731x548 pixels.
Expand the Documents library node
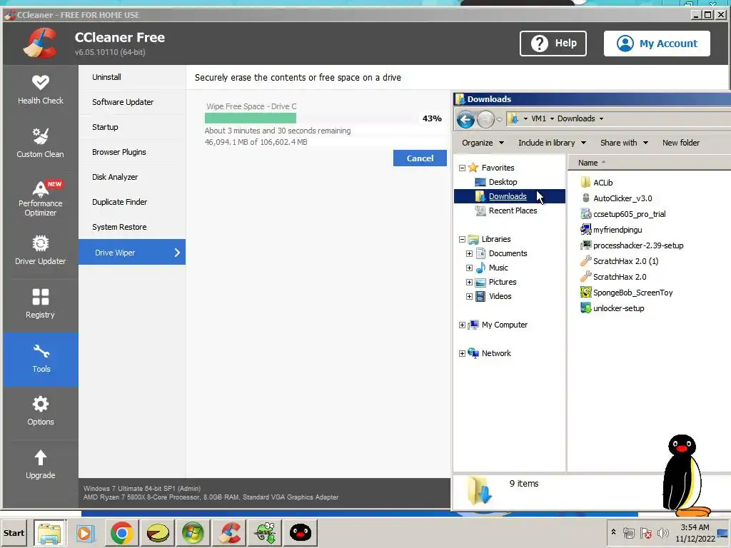coord(470,253)
